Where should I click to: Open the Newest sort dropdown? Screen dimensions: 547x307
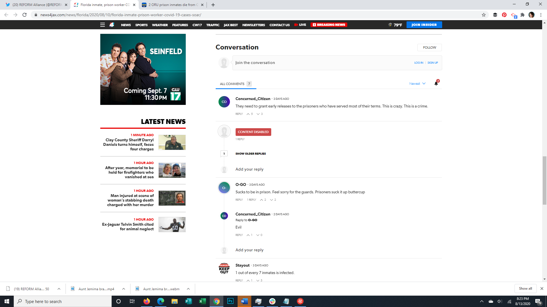pyautogui.click(x=417, y=84)
